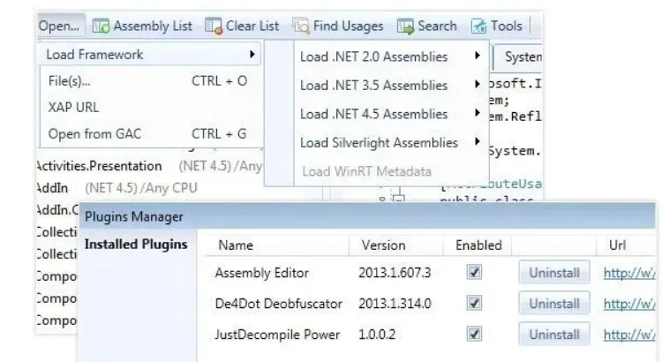Click the Find Usages icon

301,26
